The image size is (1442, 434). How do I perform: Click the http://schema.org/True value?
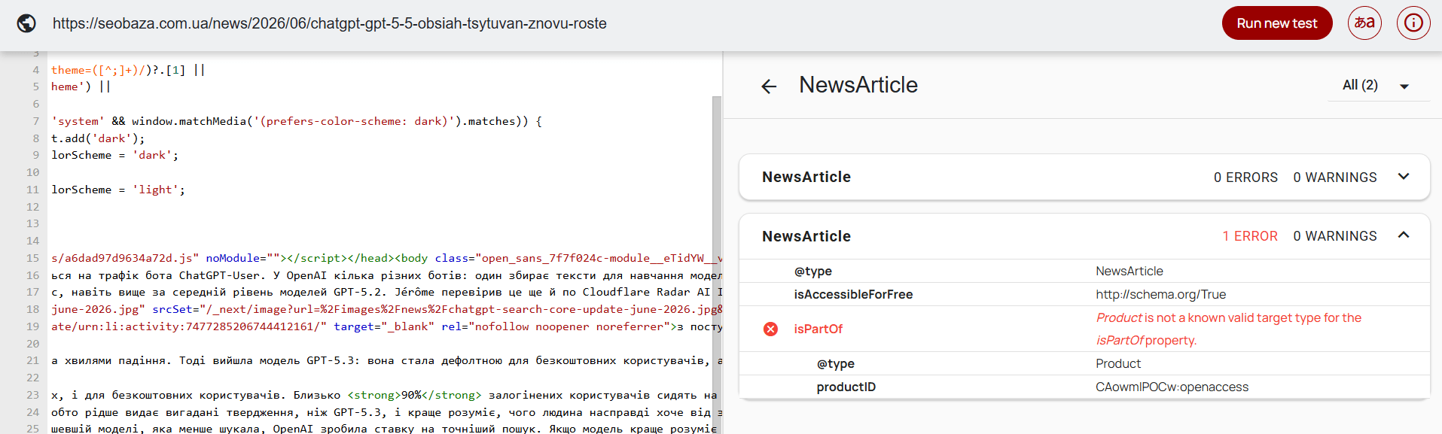[1160, 294]
